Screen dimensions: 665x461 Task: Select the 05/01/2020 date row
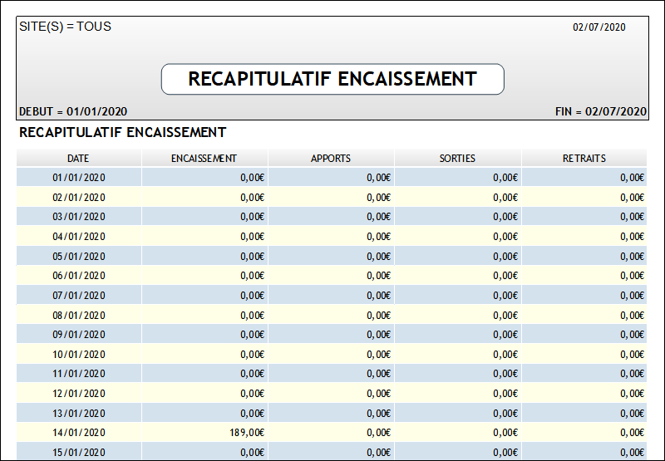(x=79, y=256)
